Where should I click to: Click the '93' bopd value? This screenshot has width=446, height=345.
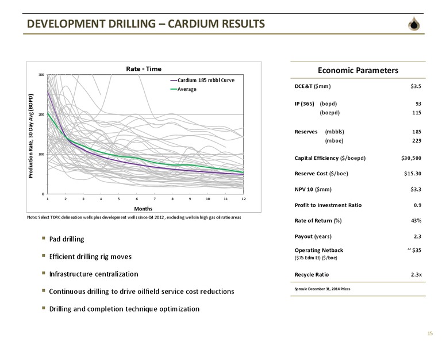(x=418, y=103)
